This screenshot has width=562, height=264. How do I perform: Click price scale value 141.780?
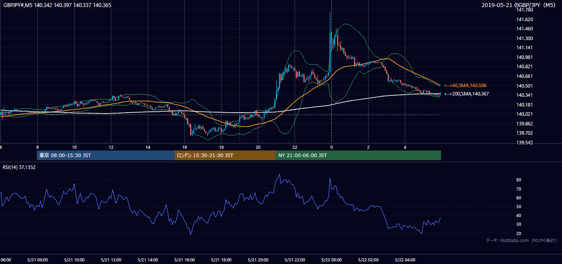click(x=524, y=10)
